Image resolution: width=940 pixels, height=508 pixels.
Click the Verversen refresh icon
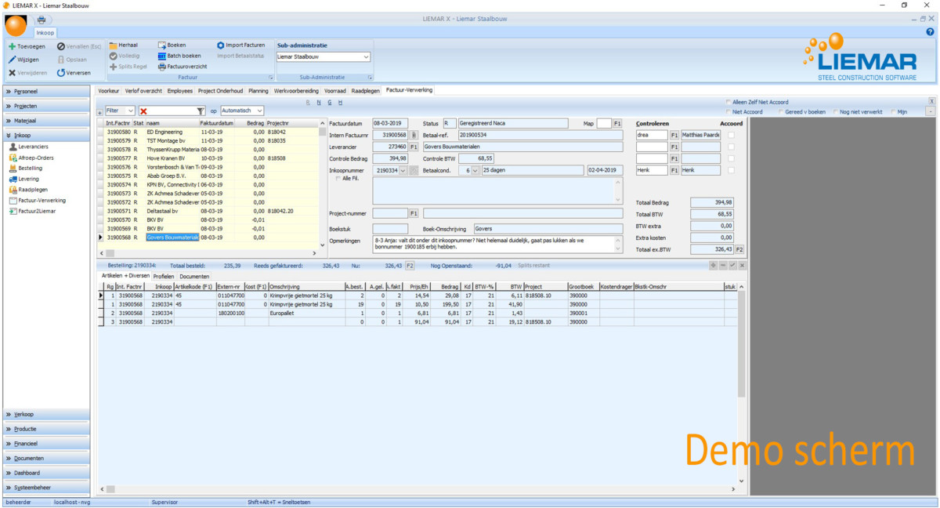pyautogui.click(x=60, y=73)
